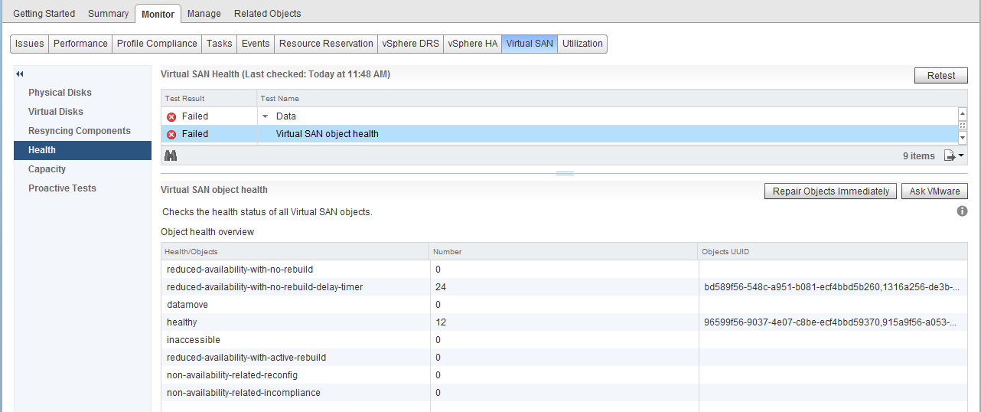The height and width of the screenshot is (412, 981).
Task: Collapse the Data test group
Action: coord(266,116)
